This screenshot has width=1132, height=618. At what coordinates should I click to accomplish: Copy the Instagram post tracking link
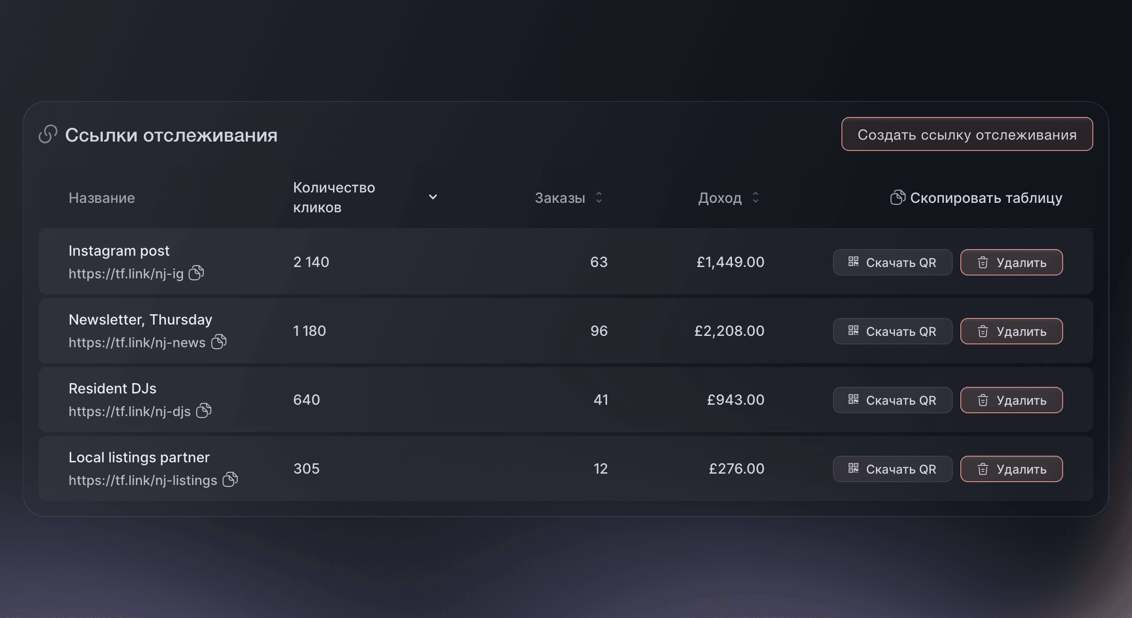tap(196, 273)
